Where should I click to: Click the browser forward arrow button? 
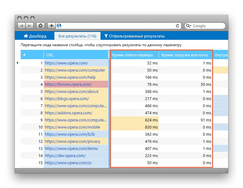tap(30, 26)
